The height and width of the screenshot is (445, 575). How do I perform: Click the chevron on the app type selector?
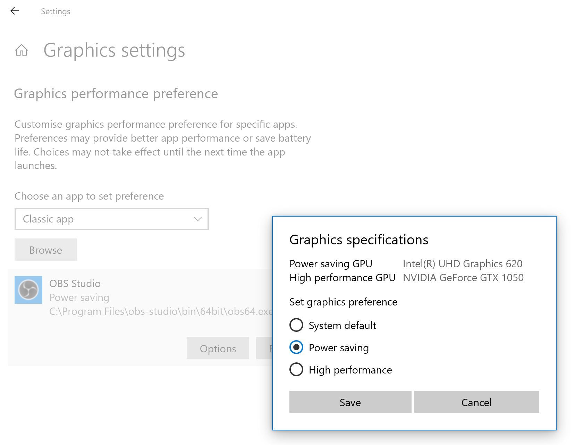point(197,219)
